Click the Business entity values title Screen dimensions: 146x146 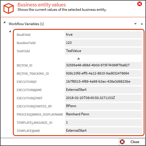(42, 5)
